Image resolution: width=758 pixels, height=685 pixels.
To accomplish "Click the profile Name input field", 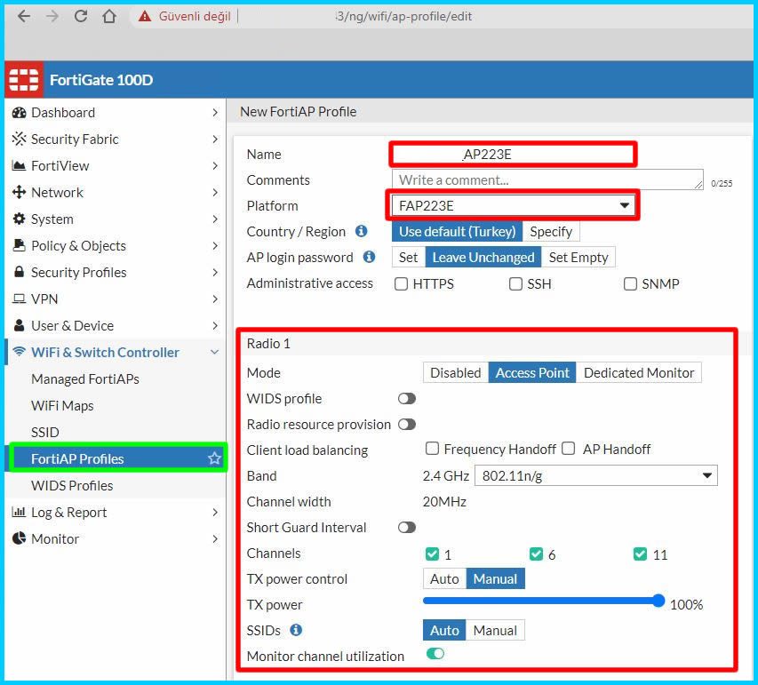I will pyautogui.click(x=513, y=155).
